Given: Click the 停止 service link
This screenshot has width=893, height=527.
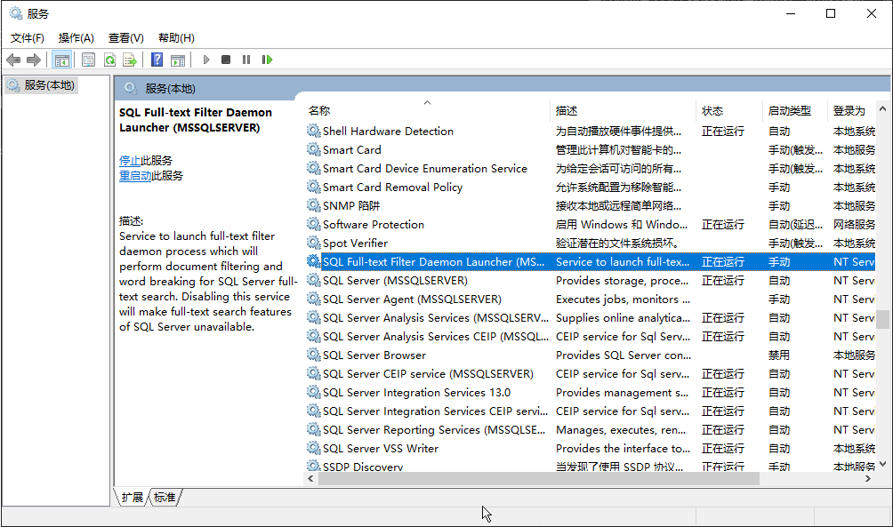Looking at the screenshot, I should pyautogui.click(x=129, y=161).
